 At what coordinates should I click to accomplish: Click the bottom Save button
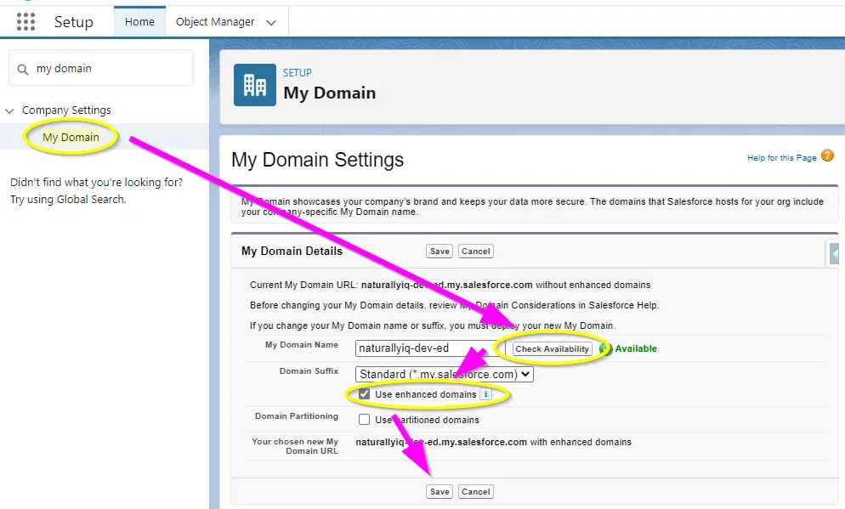(440, 491)
